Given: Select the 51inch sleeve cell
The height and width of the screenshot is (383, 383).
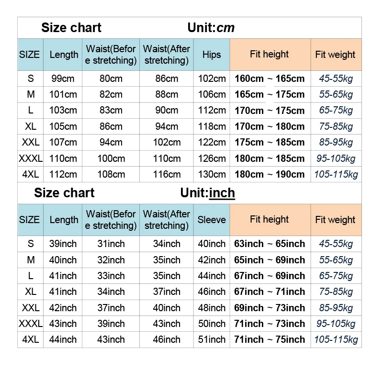Looking at the screenshot, I should (212, 339).
